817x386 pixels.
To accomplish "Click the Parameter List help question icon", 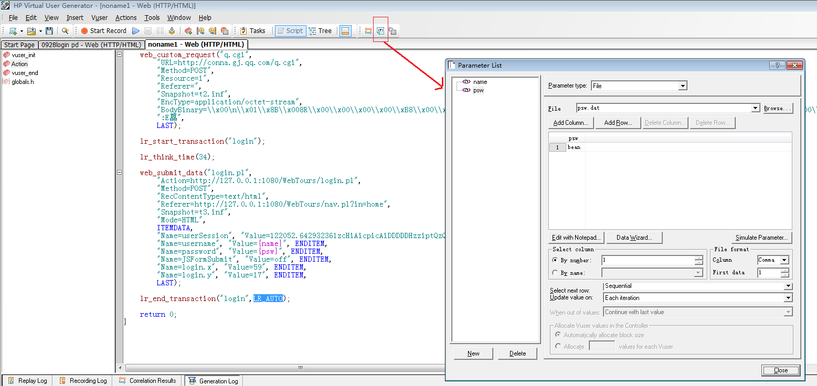I will coord(777,65).
